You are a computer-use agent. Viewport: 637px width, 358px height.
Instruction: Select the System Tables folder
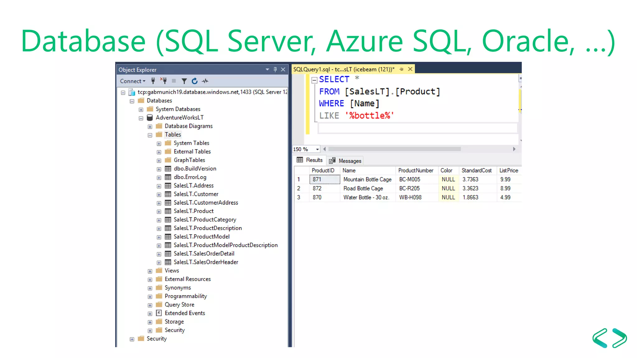pyautogui.click(x=191, y=143)
